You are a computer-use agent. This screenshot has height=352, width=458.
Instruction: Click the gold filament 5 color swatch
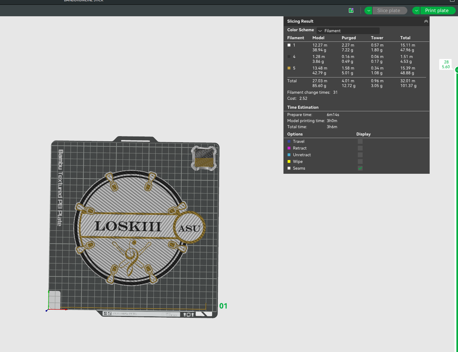coord(289,68)
